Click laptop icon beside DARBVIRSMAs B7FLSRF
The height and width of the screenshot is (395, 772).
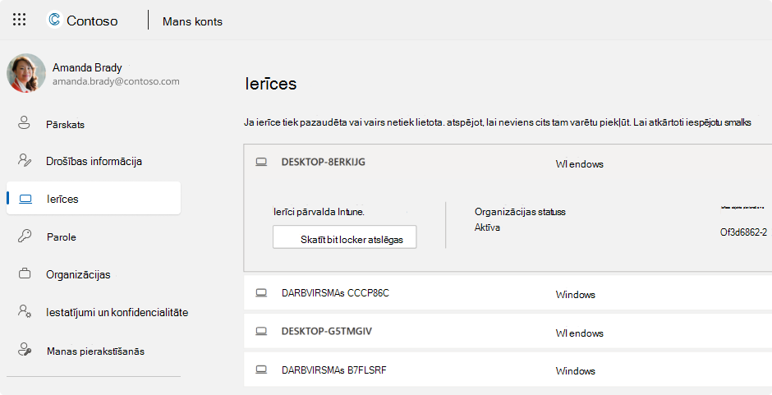[x=261, y=370]
